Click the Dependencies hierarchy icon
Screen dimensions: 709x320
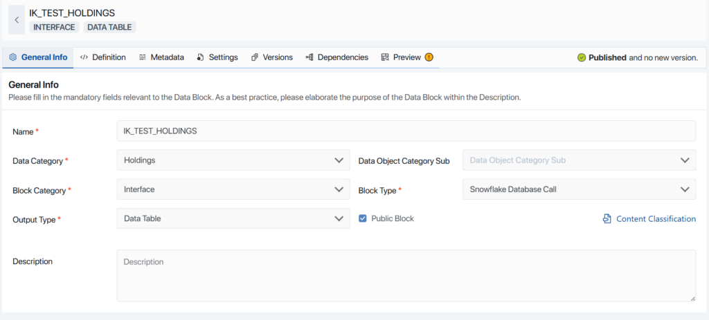(x=309, y=57)
